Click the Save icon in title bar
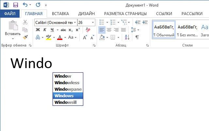 tap(15, 5)
